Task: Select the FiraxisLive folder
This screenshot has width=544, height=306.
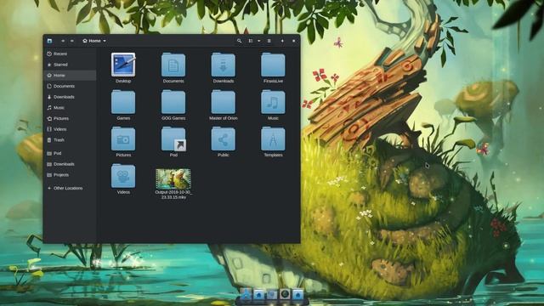Action: [273, 65]
